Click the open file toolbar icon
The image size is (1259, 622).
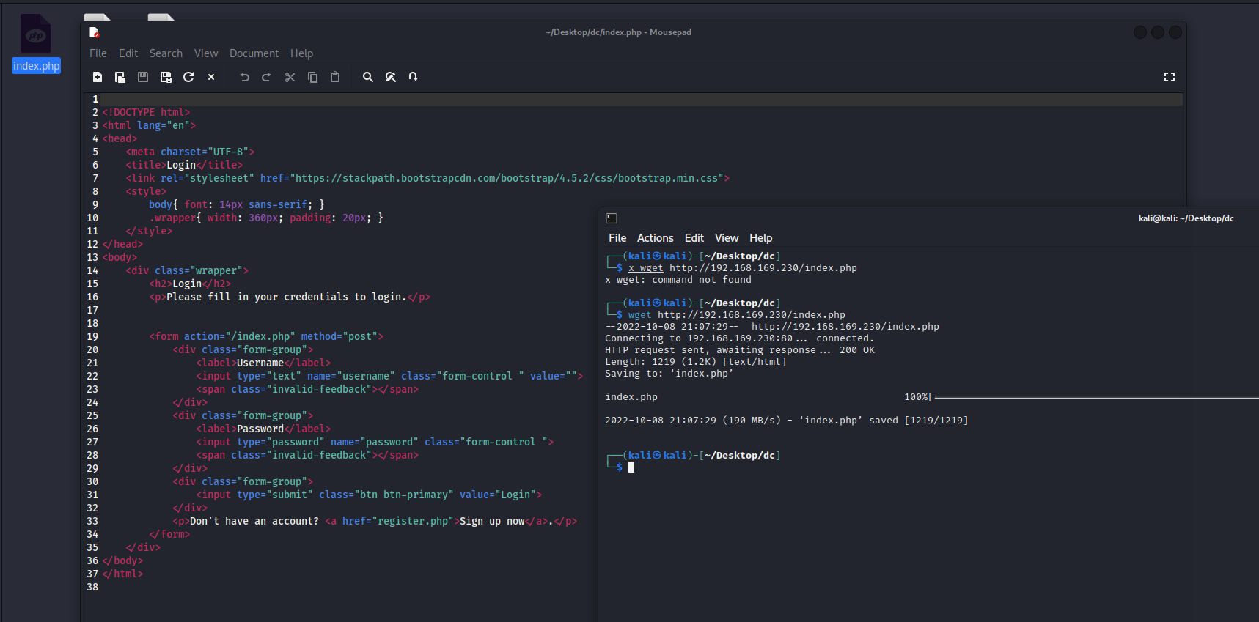point(120,77)
